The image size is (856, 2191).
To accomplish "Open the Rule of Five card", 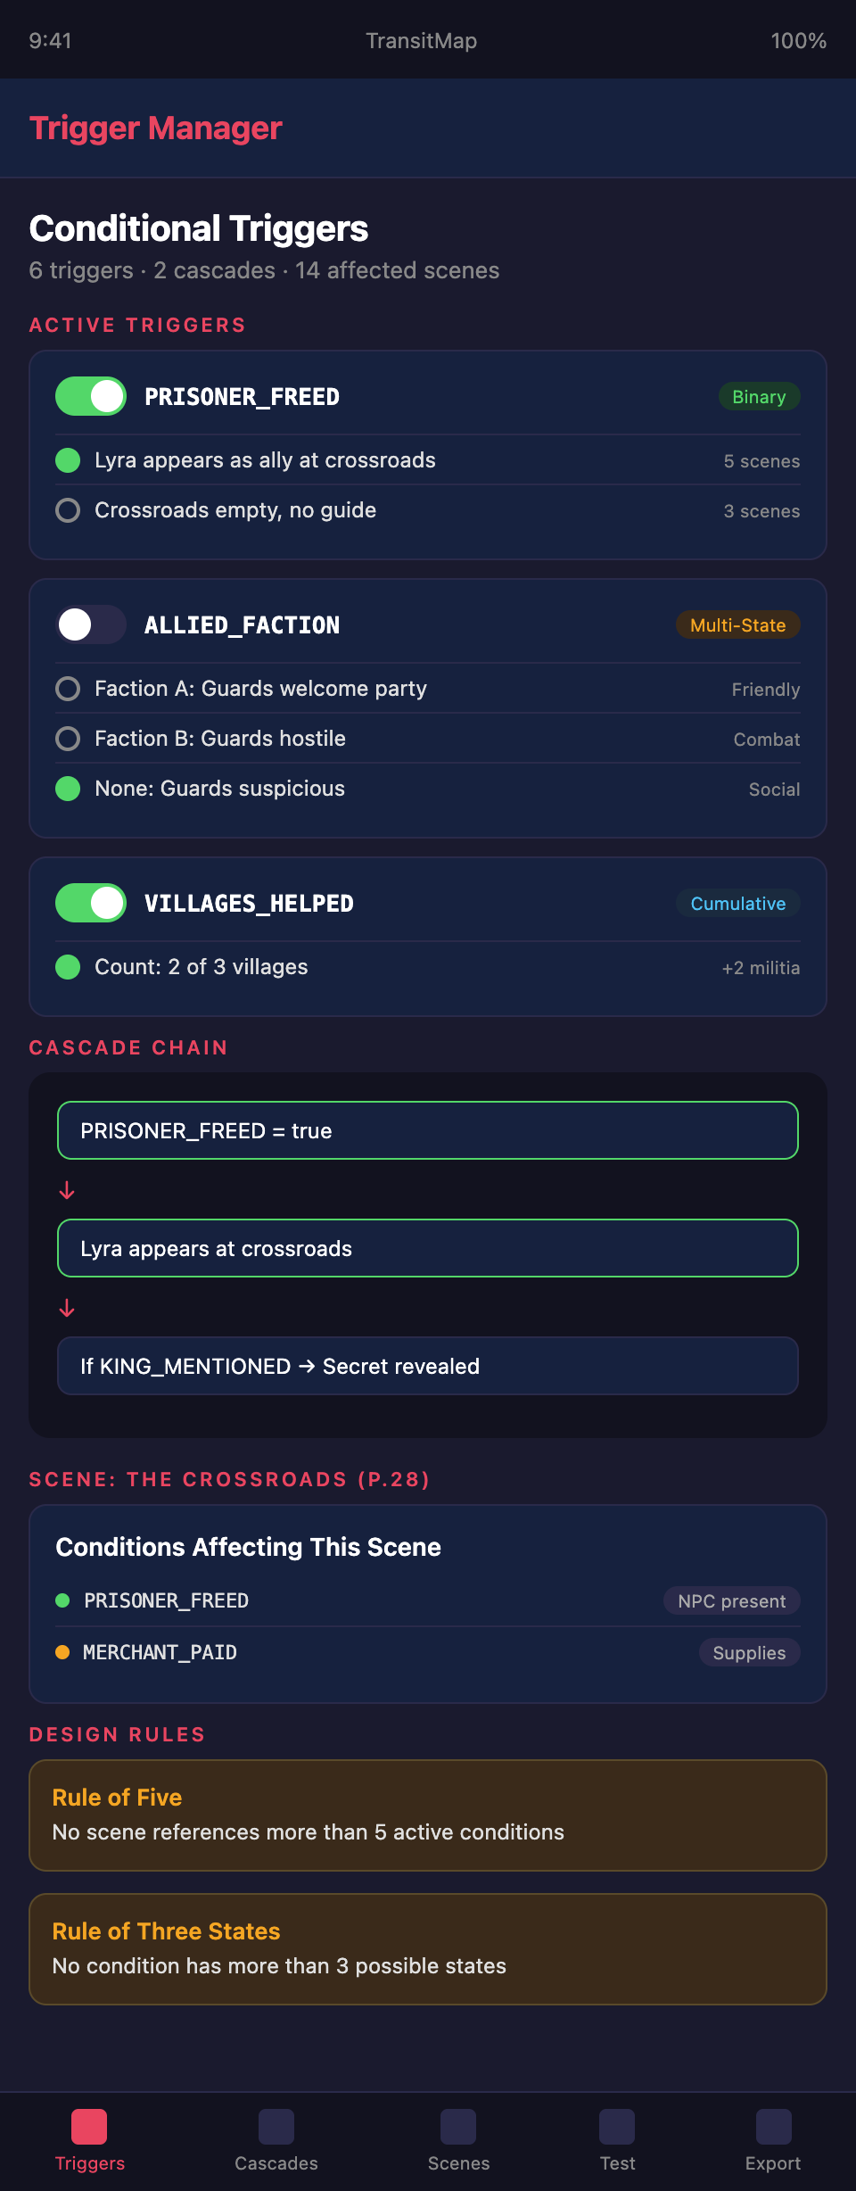I will click(428, 1815).
